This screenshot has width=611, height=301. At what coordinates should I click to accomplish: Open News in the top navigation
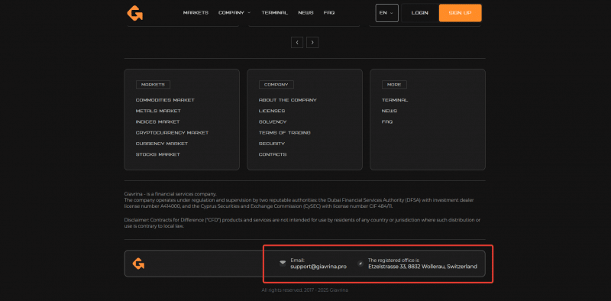click(x=306, y=13)
